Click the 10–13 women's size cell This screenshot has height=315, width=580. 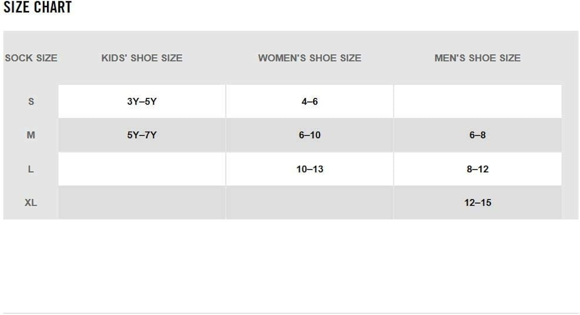coord(310,169)
